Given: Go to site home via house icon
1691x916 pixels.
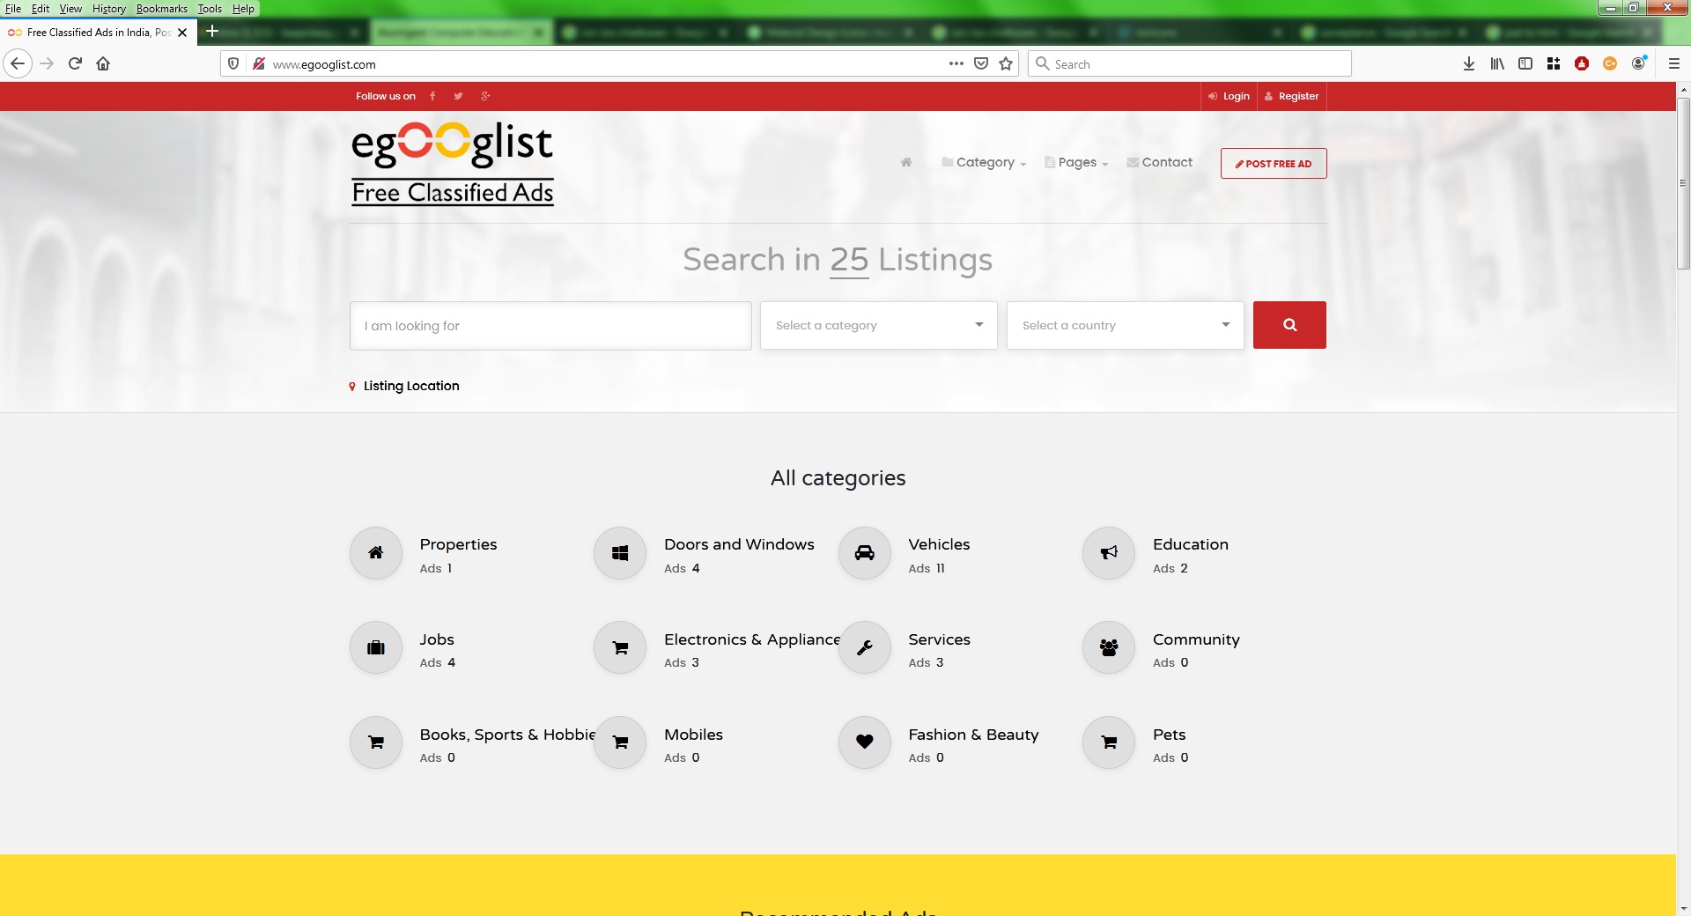Looking at the screenshot, I should point(906,162).
